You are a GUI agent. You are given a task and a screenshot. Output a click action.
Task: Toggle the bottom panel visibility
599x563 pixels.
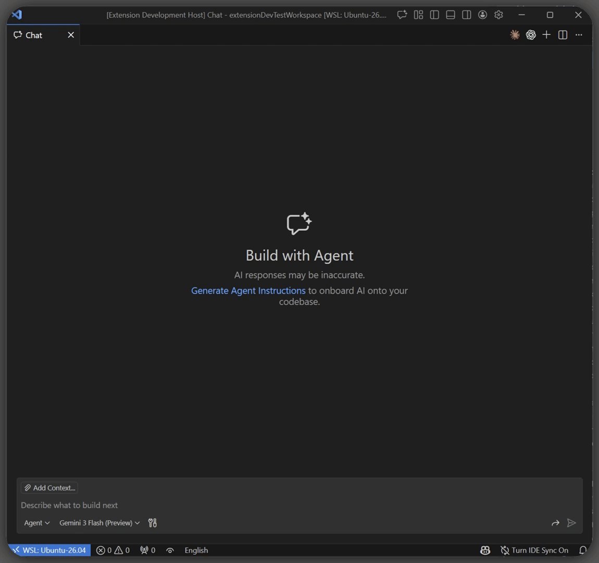(x=451, y=15)
